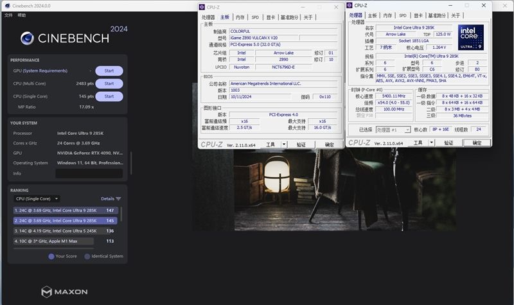
Task: Open the Cinebench 文件 menu
Action: [8, 15]
